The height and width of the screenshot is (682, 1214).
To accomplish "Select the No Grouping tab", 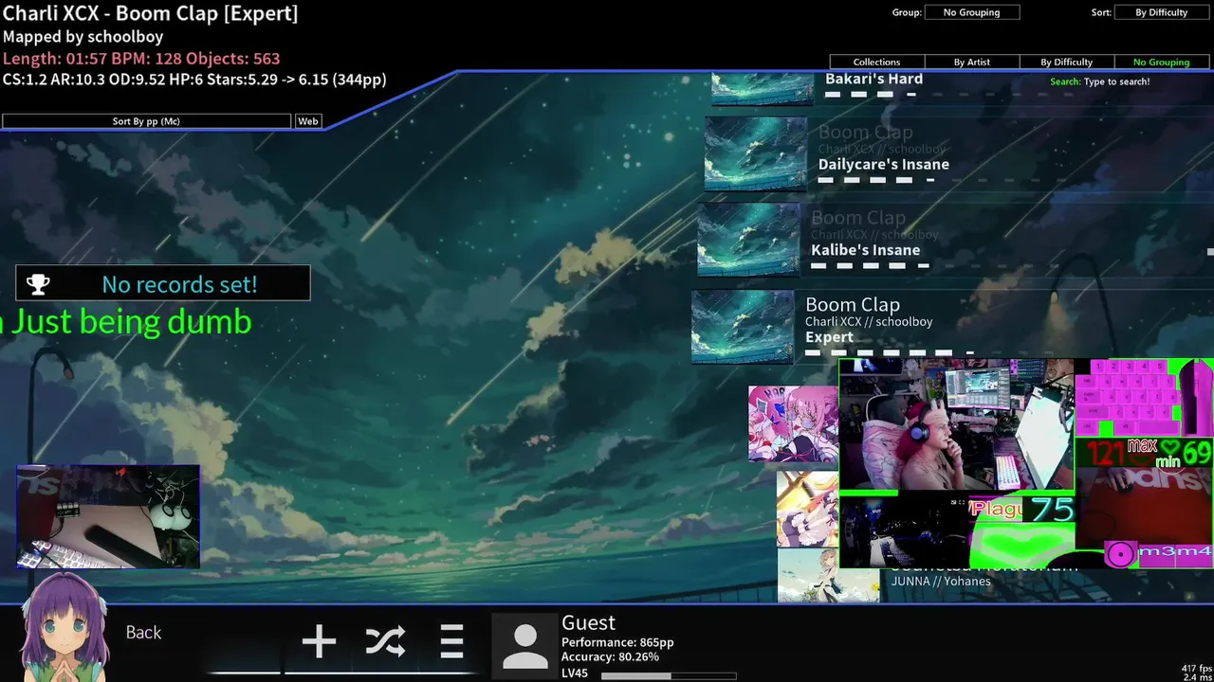I will 1161,62.
